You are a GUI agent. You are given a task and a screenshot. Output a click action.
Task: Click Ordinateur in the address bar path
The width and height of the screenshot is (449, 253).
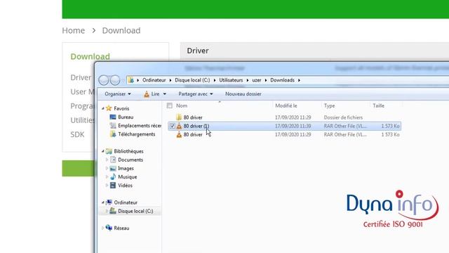pos(154,80)
